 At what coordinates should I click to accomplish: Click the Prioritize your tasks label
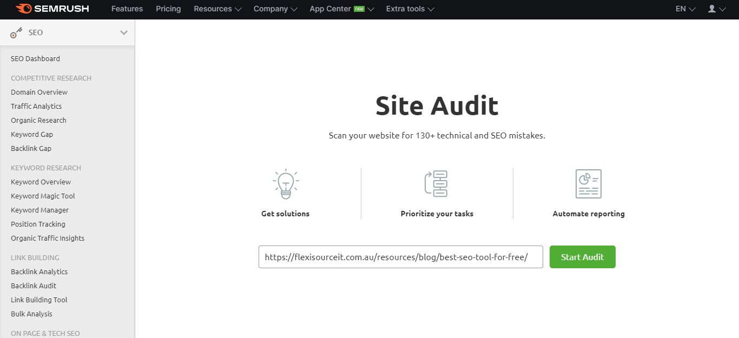pyautogui.click(x=437, y=214)
